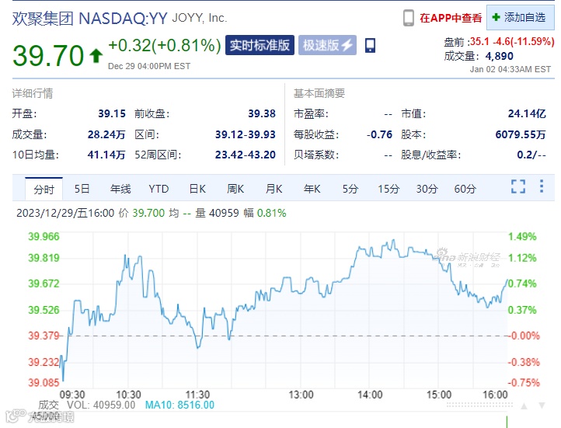Select the 月K chart tab
This screenshot has width=561, height=428.
(x=274, y=189)
